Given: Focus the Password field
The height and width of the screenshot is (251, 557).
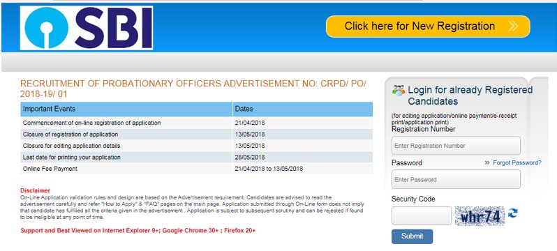Looking at the screenshot, I should 456,179.
